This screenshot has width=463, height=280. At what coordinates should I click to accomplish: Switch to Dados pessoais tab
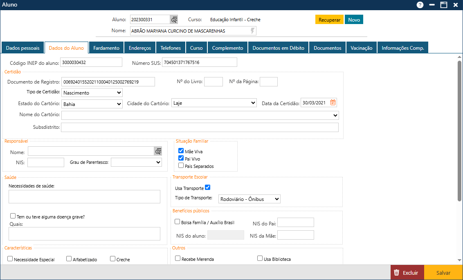point(22,48)
